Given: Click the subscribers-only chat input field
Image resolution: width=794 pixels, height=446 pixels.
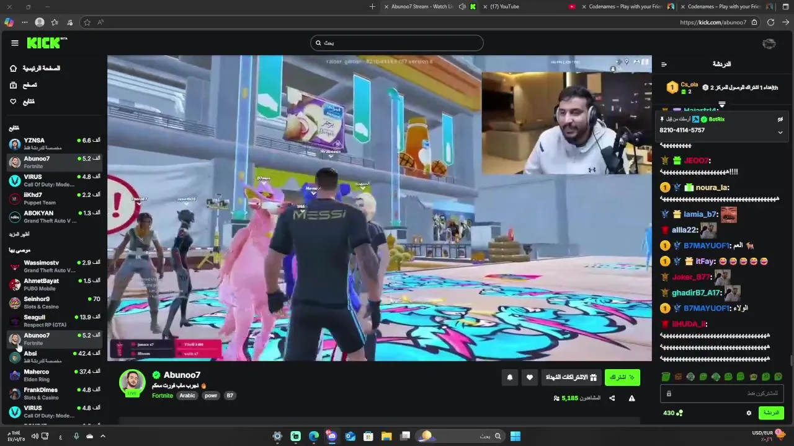Looking at the screenshot, I should (723, 393).
